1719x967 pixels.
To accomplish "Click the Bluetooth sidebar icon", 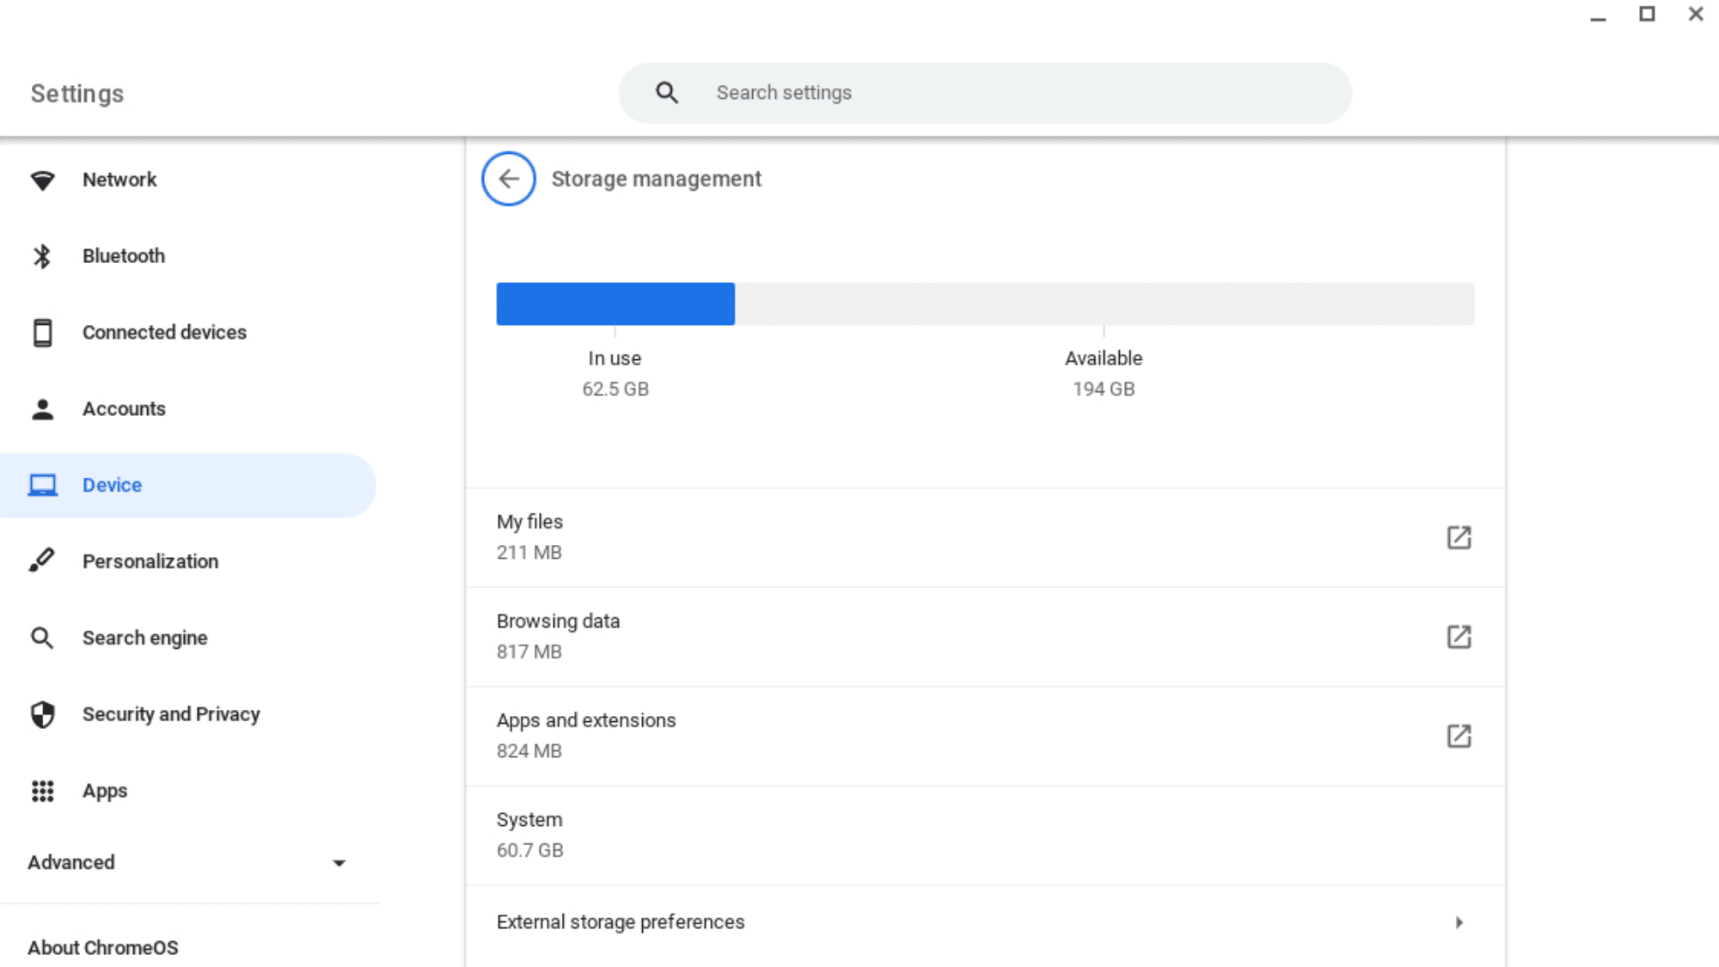I will point(42,255).
